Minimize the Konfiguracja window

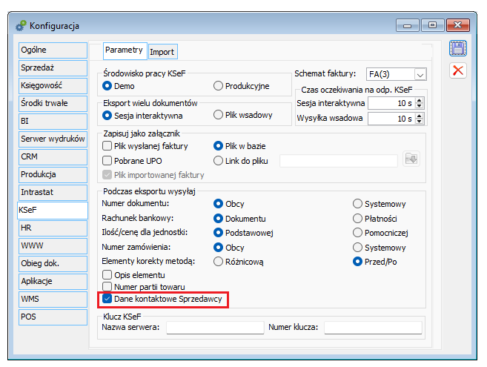pyautogui.click(x=407, y=25)
